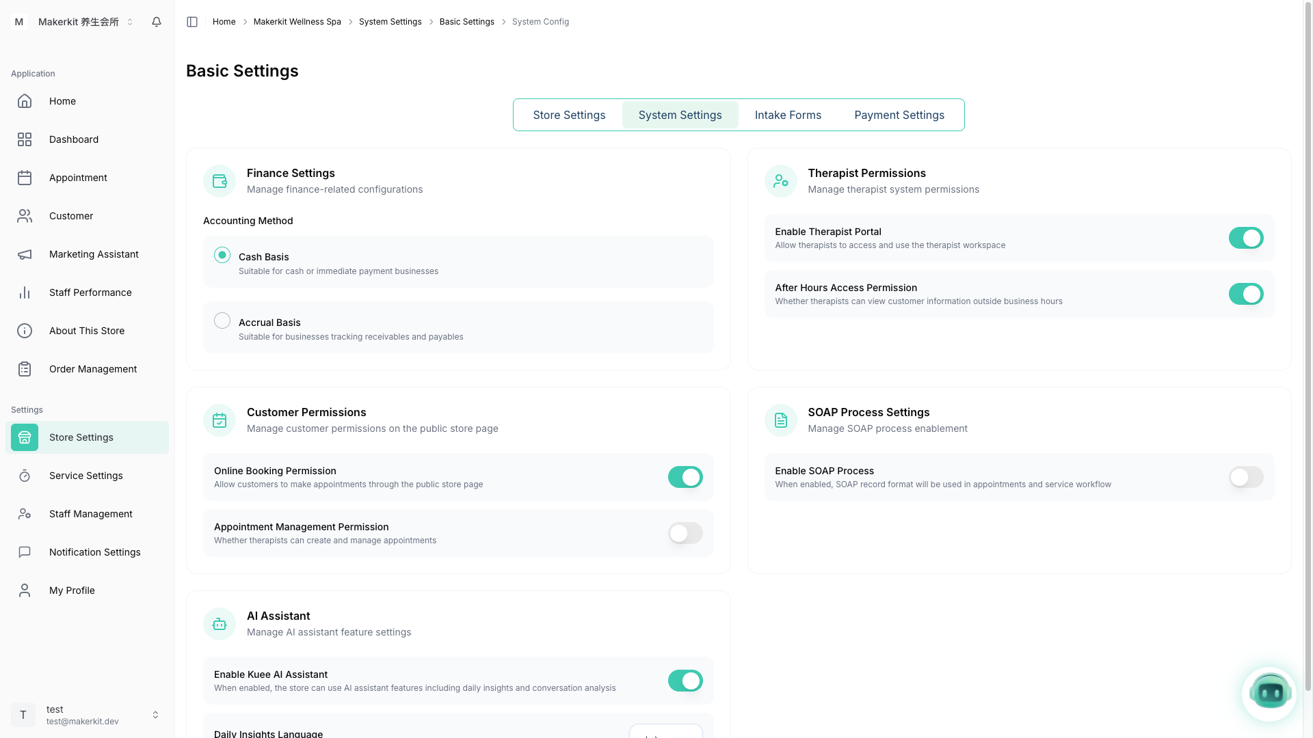
Task: Turn on Enable SOAP Process switch
Action: [x=1245, y=477]
